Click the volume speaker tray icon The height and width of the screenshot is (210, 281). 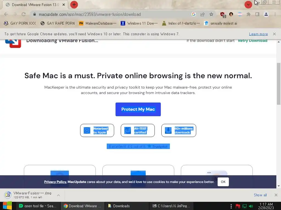tap(251, 206)
